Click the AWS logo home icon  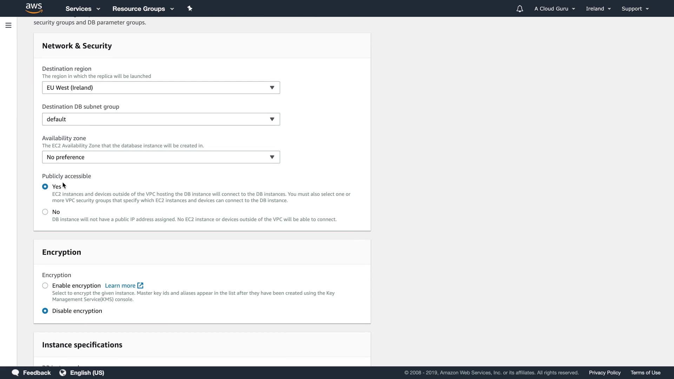[x=34, y=8]
